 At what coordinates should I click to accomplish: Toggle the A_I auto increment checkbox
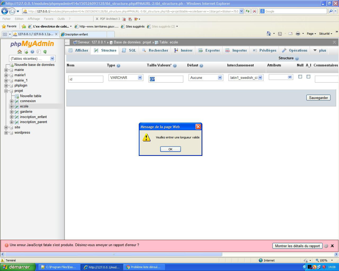(308, 77)
